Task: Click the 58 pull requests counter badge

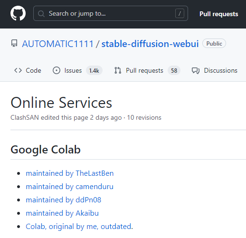Action: [174, 70]
